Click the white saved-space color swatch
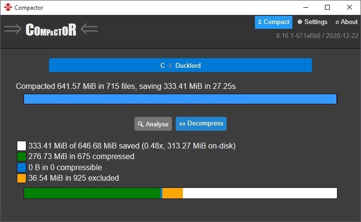Screen dimensions: 361x222 [22, 146]
